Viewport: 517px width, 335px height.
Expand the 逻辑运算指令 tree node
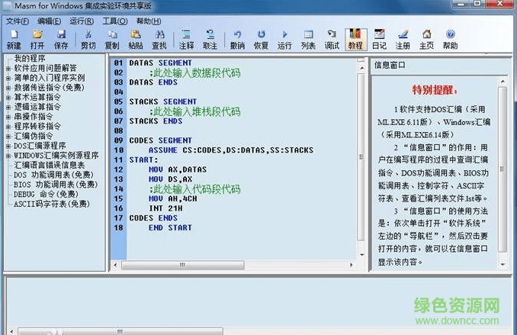pos(8,108)
